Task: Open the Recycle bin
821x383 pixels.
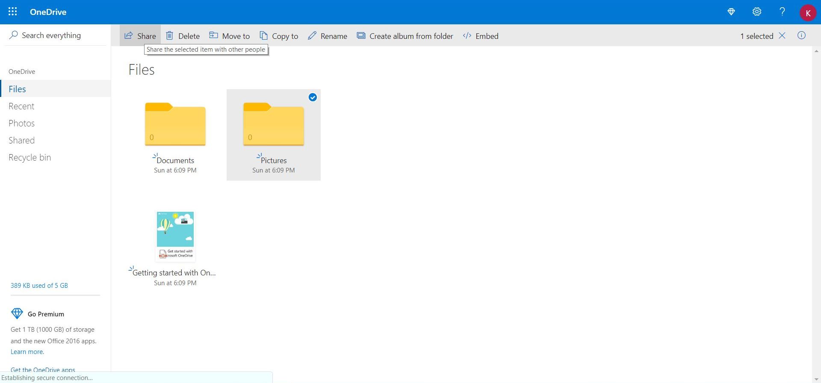Action: click(30, 157)
